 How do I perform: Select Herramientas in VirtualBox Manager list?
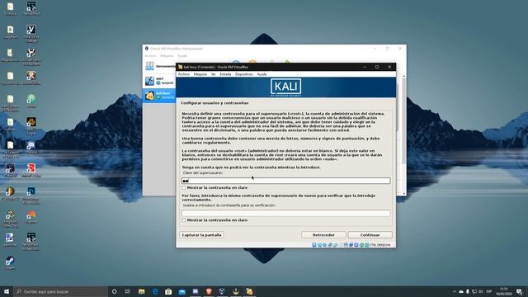(159, 66)
